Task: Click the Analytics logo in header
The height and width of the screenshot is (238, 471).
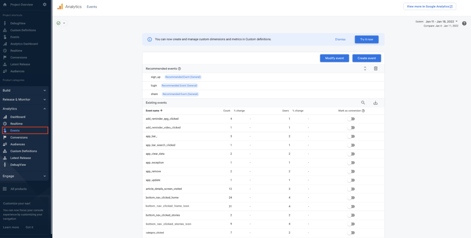Action: pos(60,7)
